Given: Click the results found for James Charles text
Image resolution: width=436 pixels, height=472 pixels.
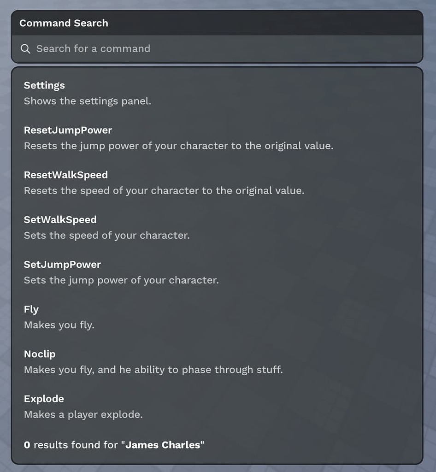Looking at the screenshot, I should click(114, 445).
